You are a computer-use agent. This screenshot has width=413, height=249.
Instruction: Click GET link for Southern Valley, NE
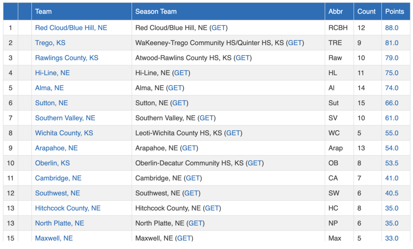[206, 118]
